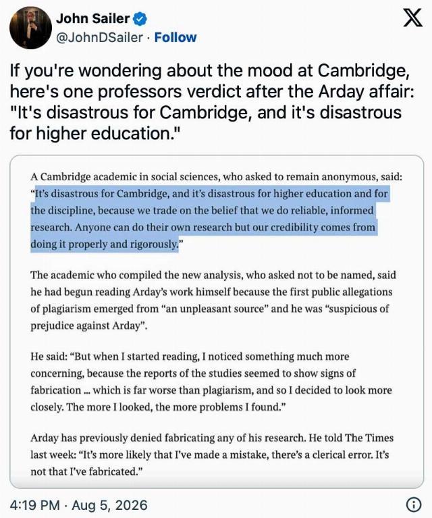Click the paragraph about the new analysis

213,300
